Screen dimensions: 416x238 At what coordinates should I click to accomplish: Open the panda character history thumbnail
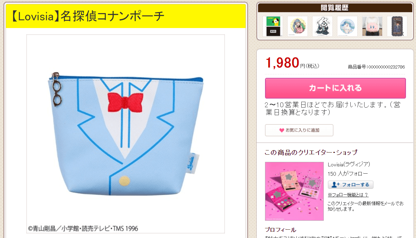(x=322, y=26)
